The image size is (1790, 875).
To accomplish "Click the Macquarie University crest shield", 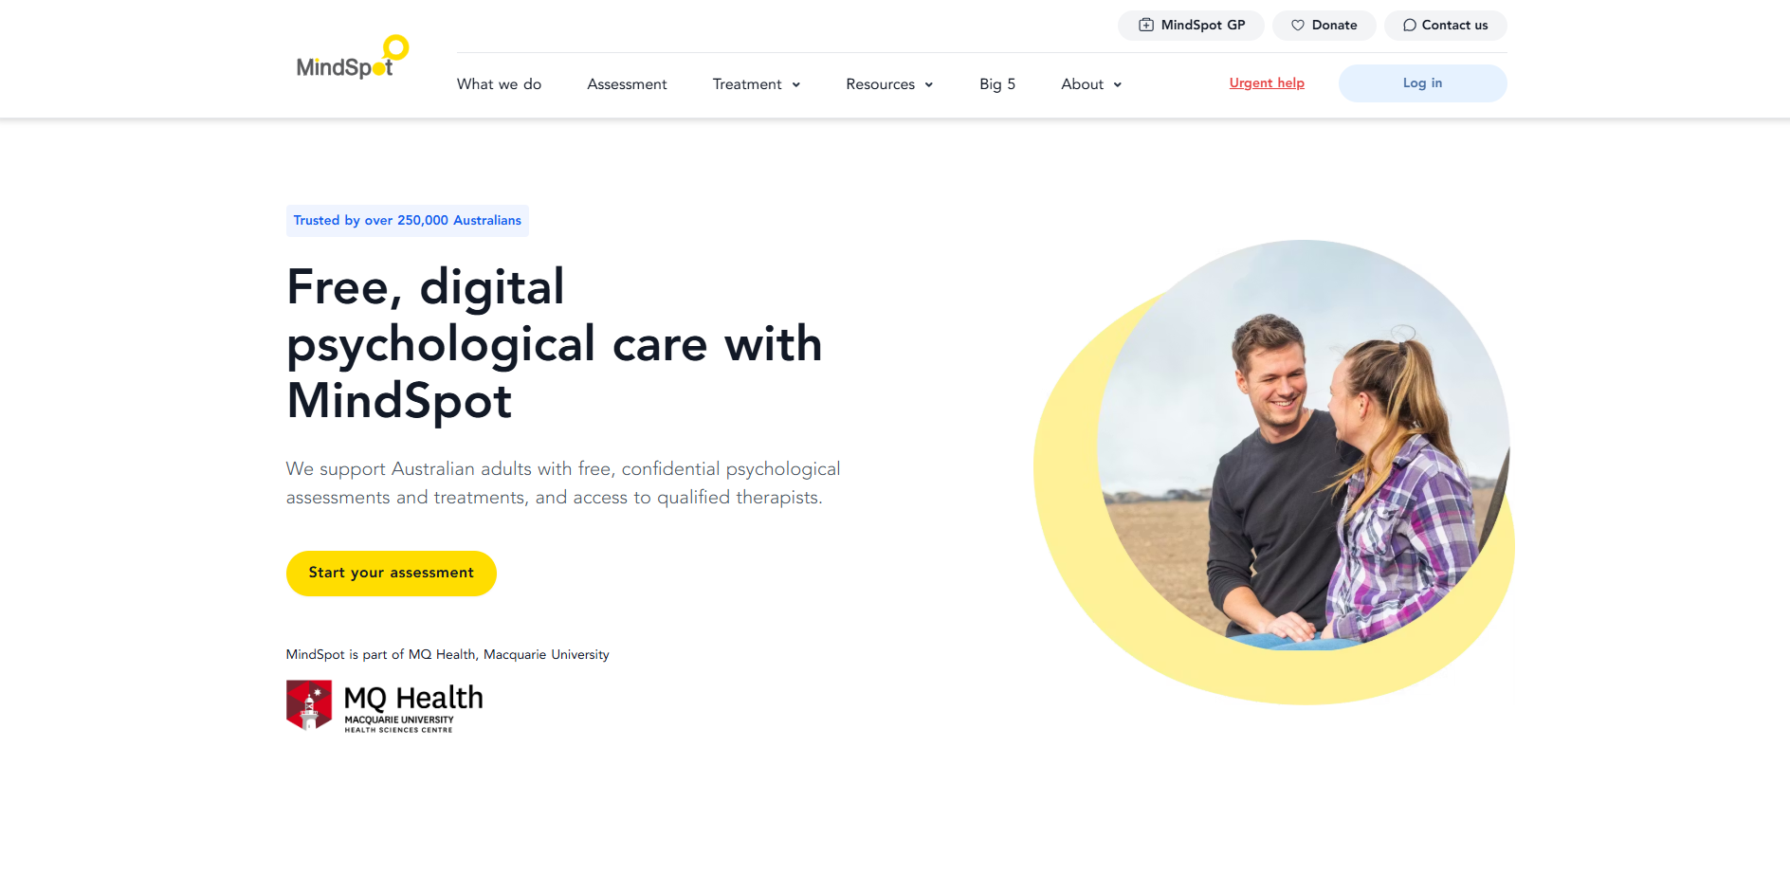I will [309, 705].
